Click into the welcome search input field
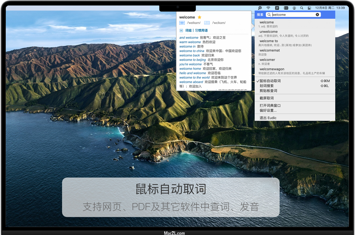 coord(293,15)
